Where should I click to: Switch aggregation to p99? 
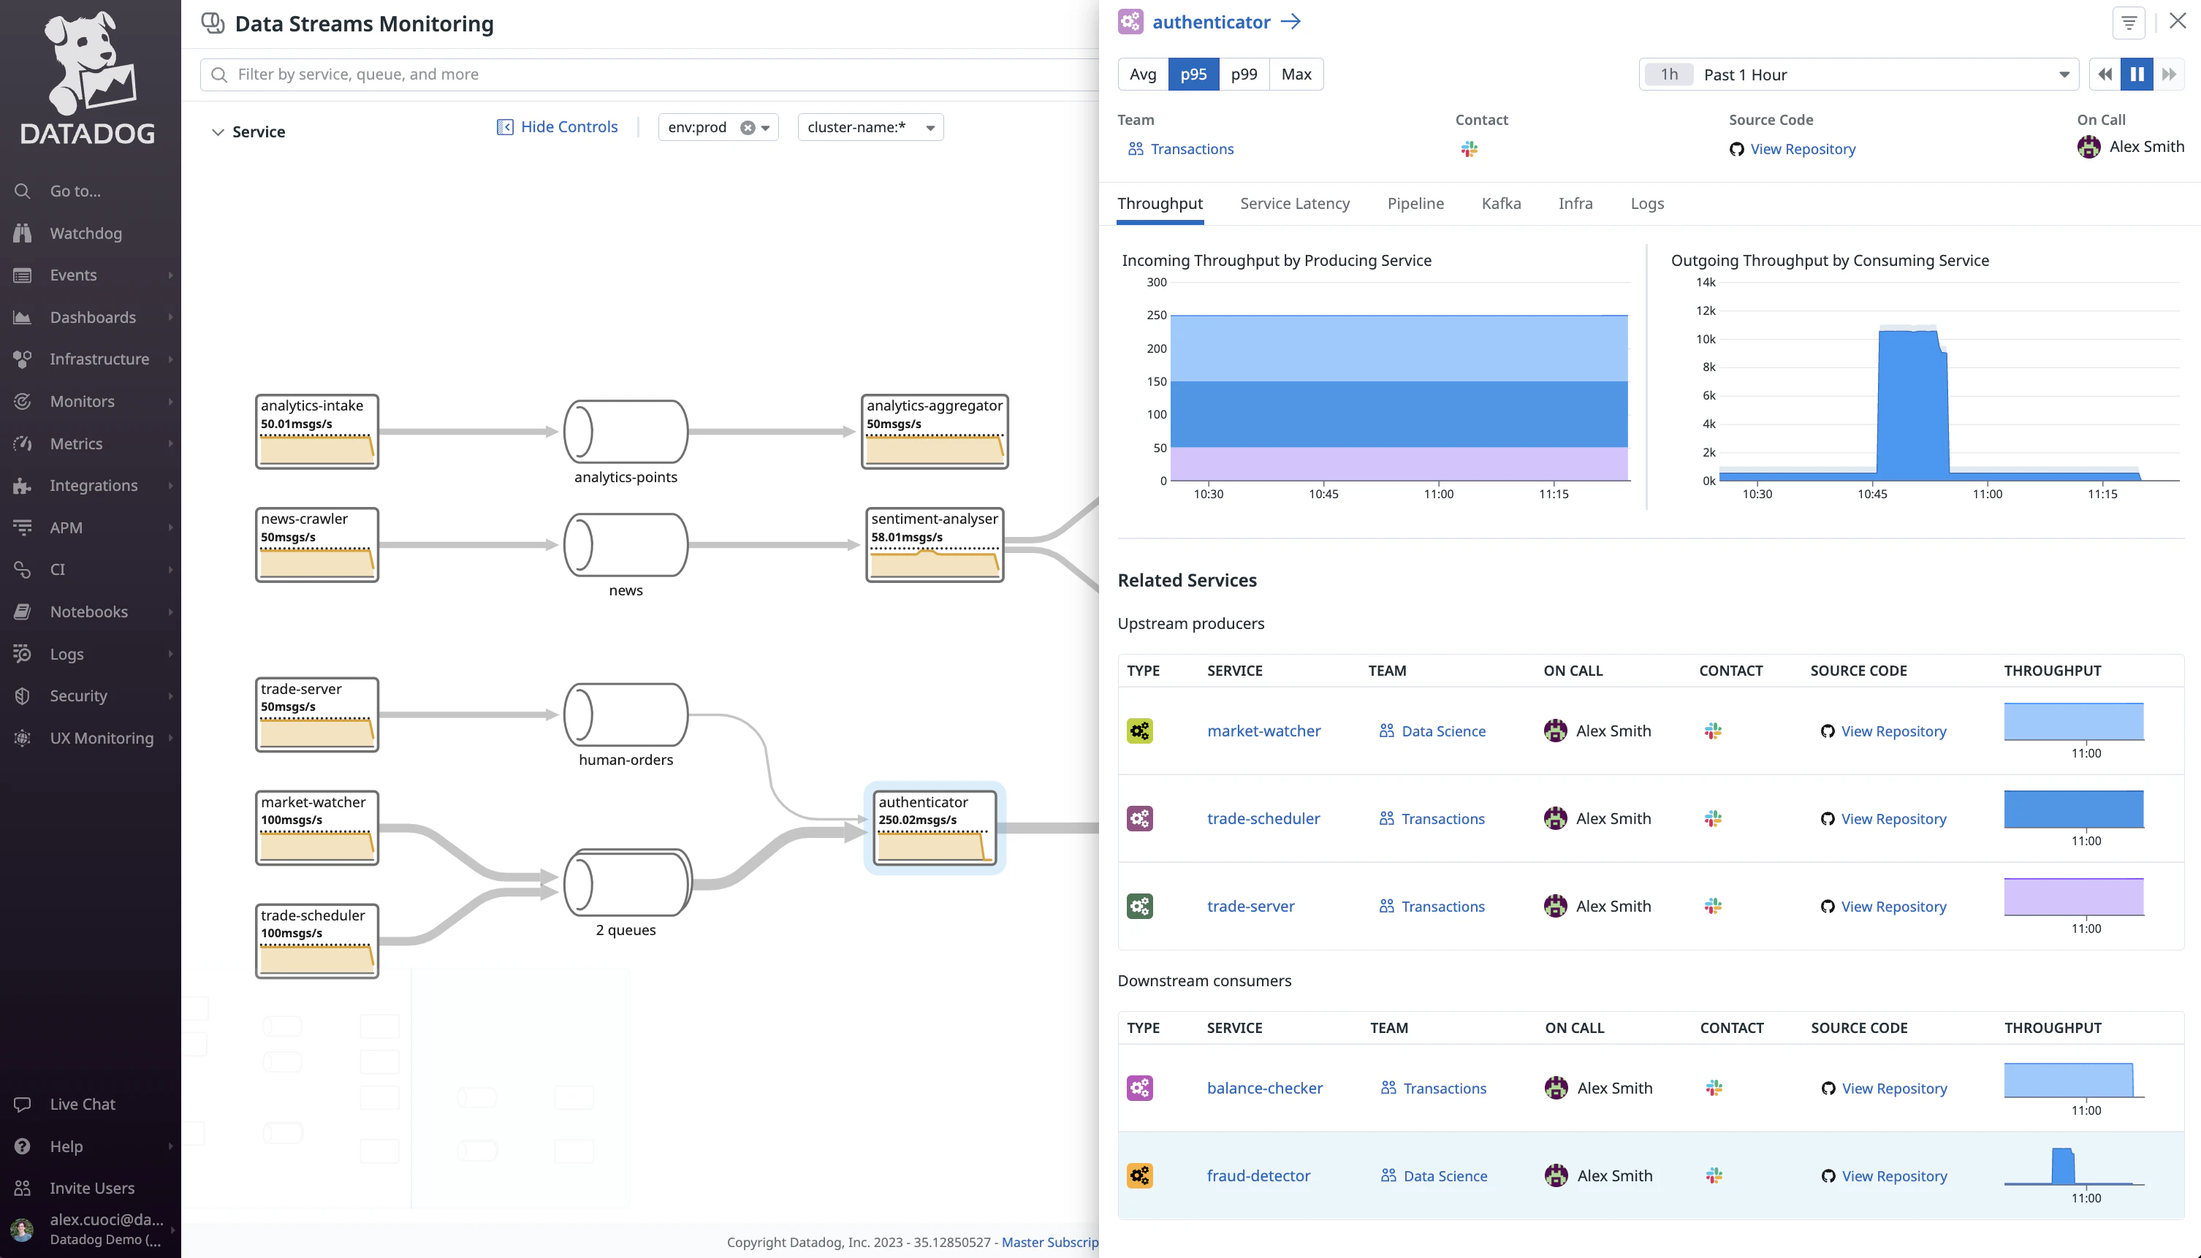tap(1244, 74)
